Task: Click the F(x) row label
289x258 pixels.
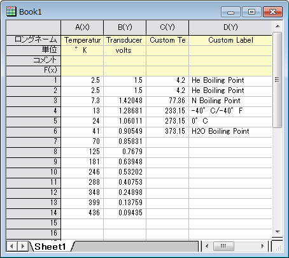Action: [x=34, y=71]
